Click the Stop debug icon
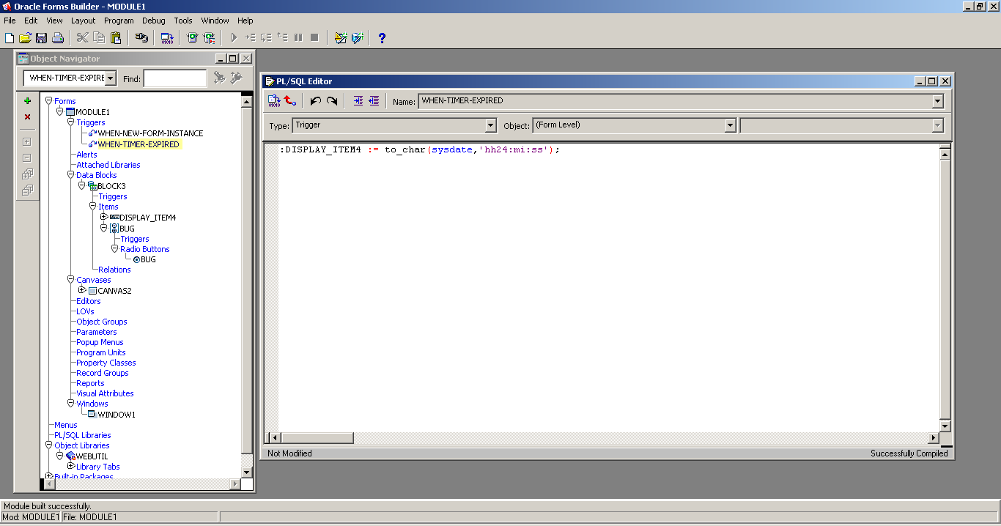The image size is (1001, 526). click(x=314, y=38)
